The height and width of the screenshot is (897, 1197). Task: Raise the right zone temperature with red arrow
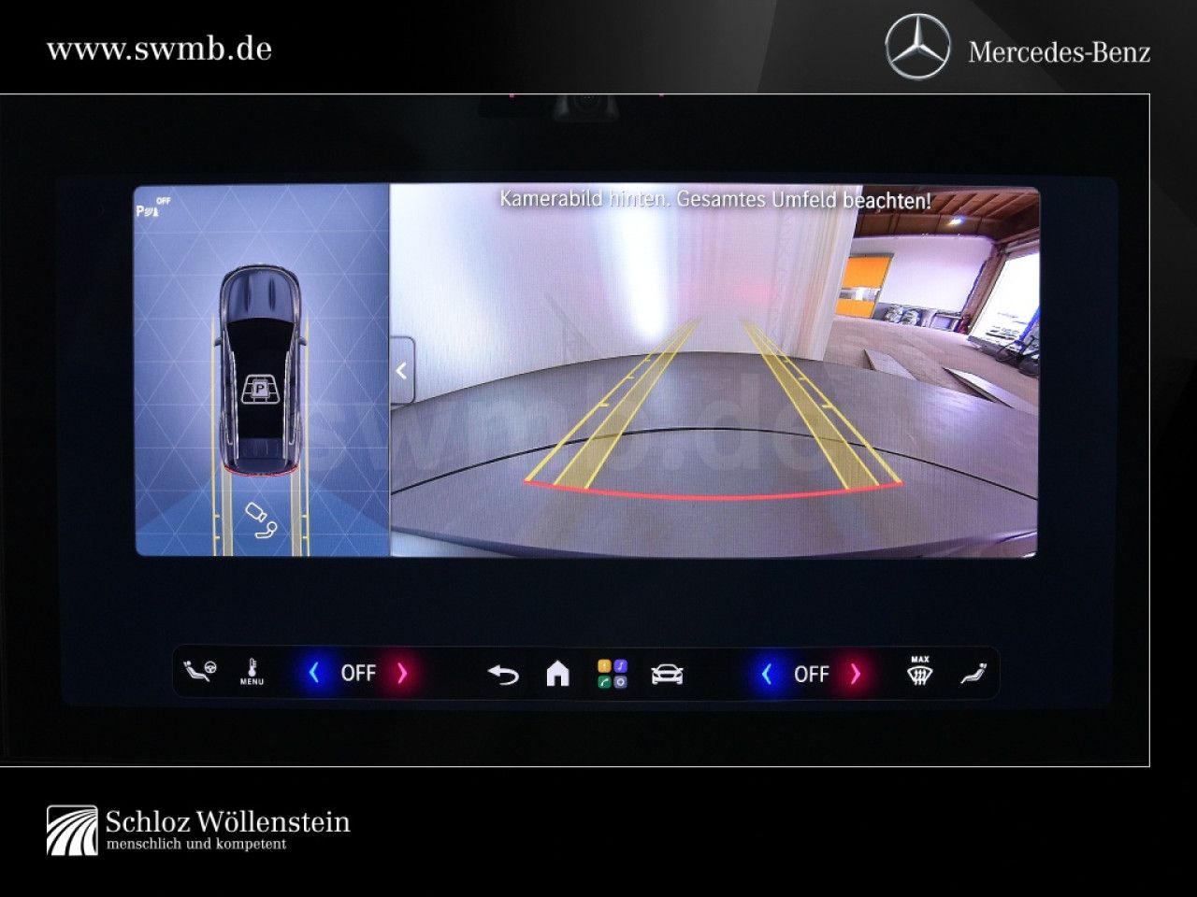(x=855, y=674)
